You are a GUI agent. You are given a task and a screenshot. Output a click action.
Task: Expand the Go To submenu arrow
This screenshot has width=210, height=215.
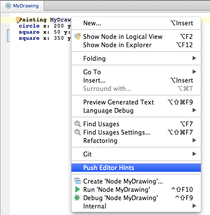pyautogui.click(x=194, y=72)
